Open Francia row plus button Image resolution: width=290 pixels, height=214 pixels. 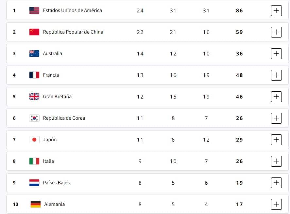coord(276,75)
